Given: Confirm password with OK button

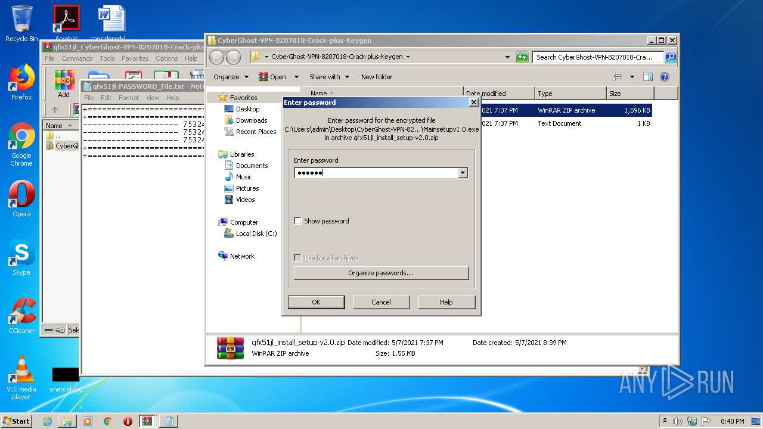Looking at the screenshot, I should [316, 302].
